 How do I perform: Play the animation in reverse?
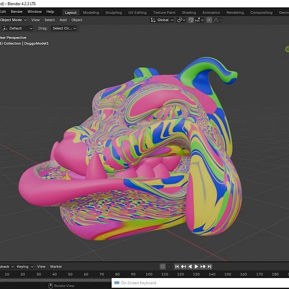tap(190, 266)
